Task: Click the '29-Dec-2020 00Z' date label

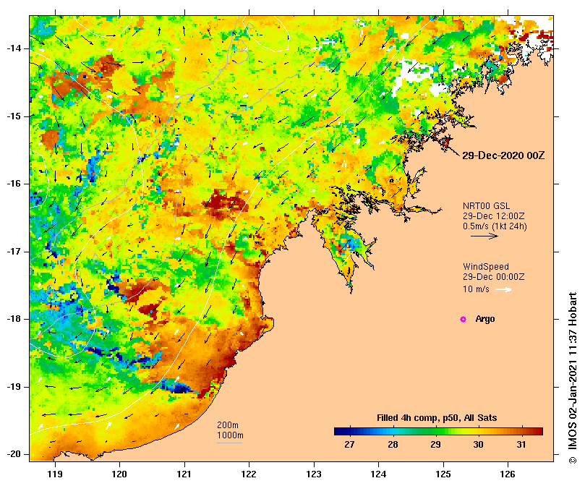Action: tap(503, 155)
